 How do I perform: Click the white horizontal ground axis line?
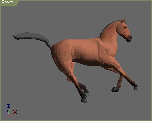[x=76, y=104]
